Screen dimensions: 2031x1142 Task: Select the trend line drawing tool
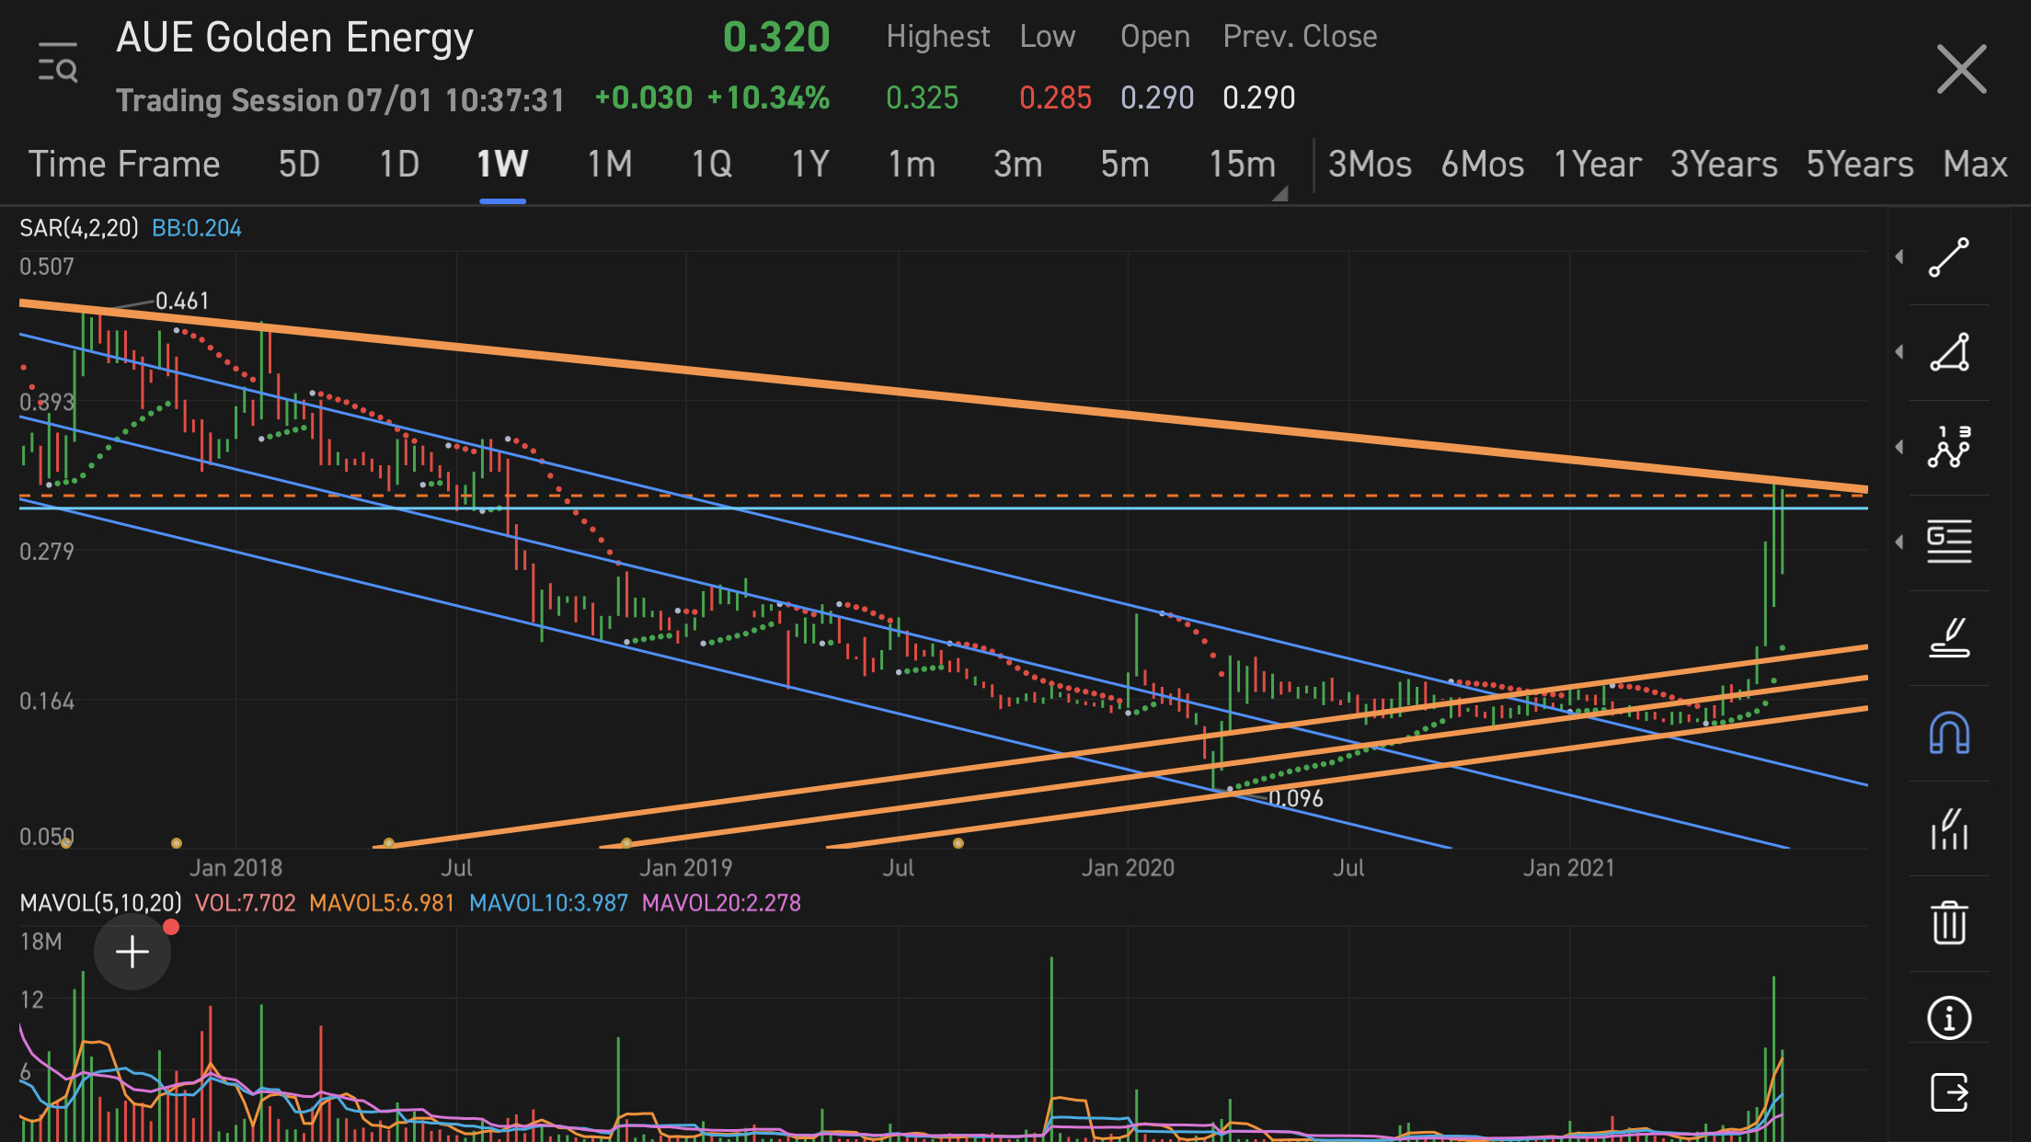tap(1948, 257)
